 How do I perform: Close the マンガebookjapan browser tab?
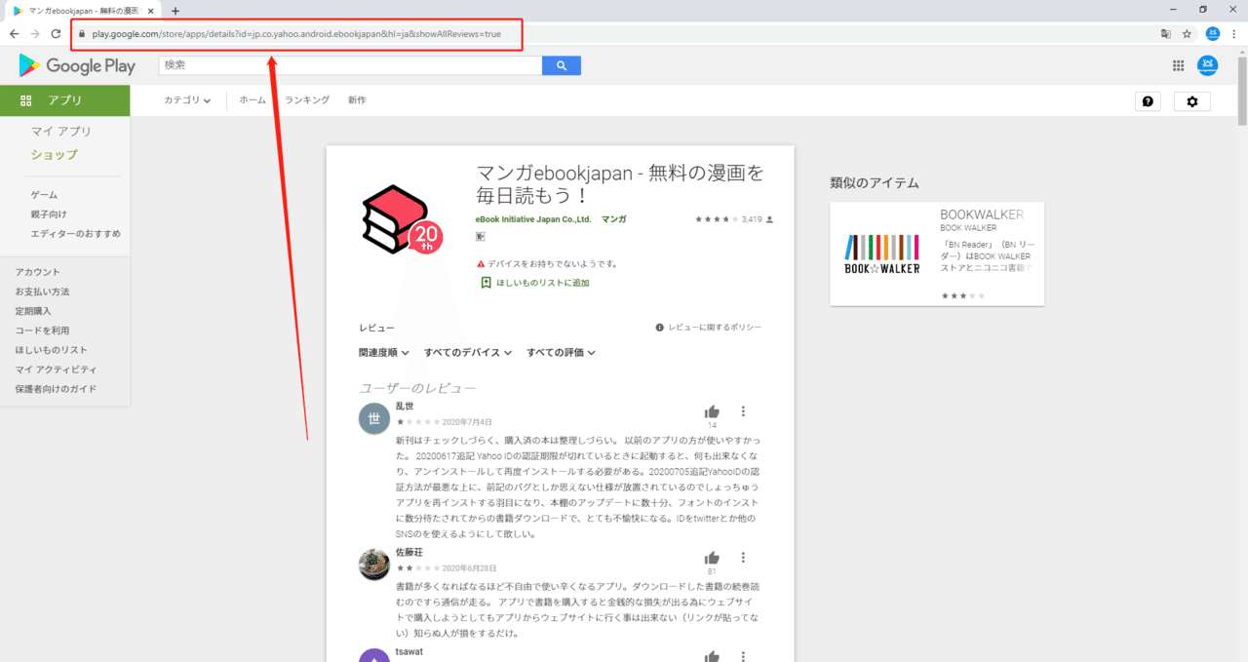[150, 11]
